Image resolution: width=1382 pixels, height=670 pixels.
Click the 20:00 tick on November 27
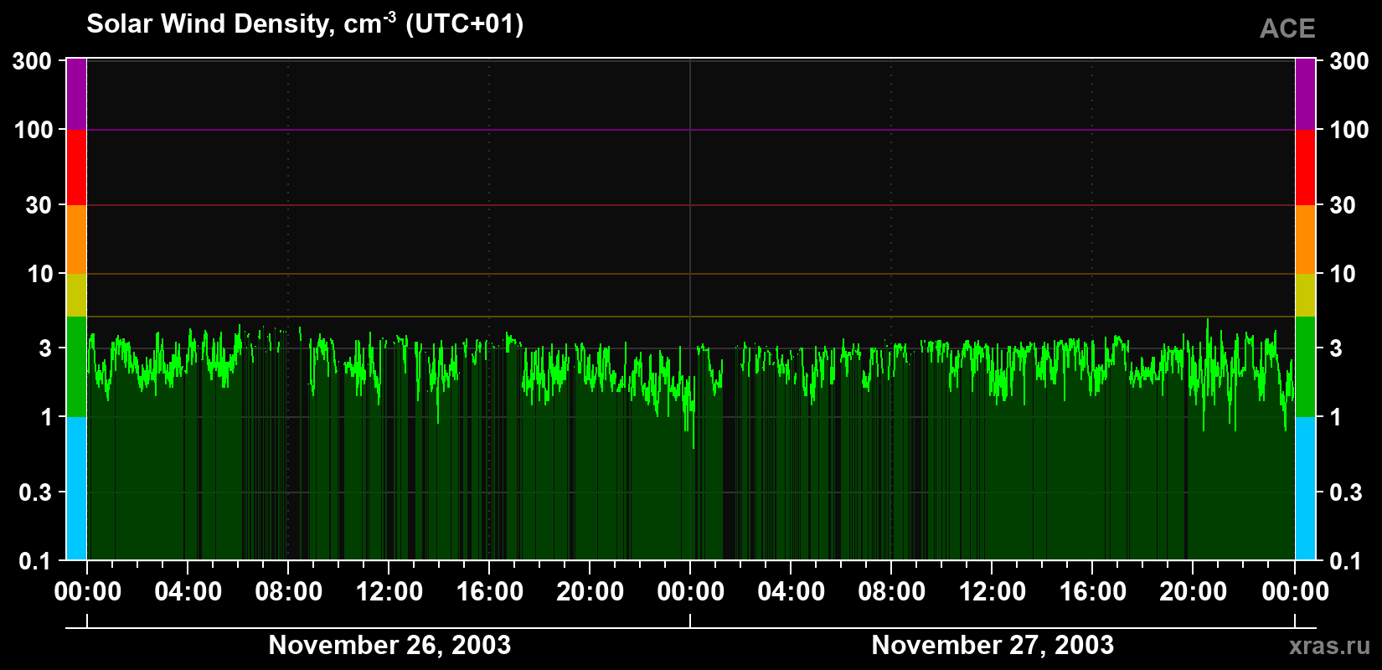(1193, 591)
